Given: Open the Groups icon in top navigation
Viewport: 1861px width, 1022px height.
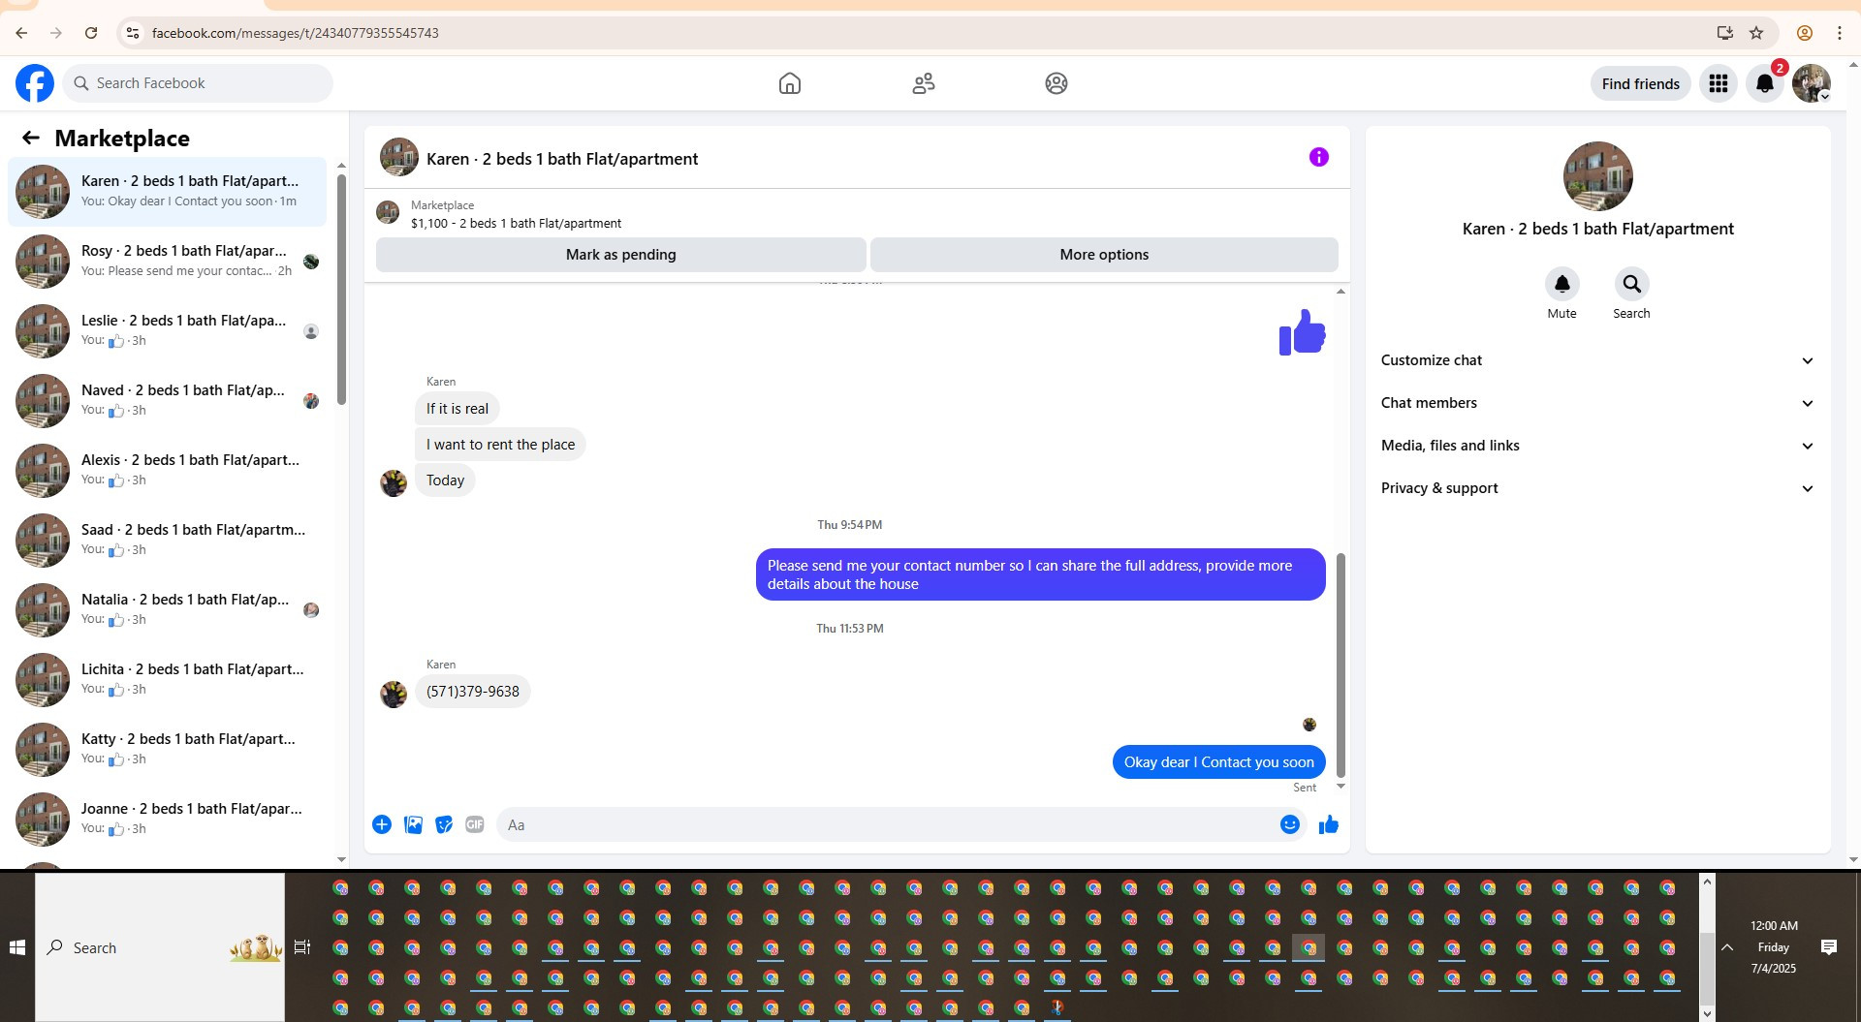Looking at the screenshot, I should [x=1057, y=83].
